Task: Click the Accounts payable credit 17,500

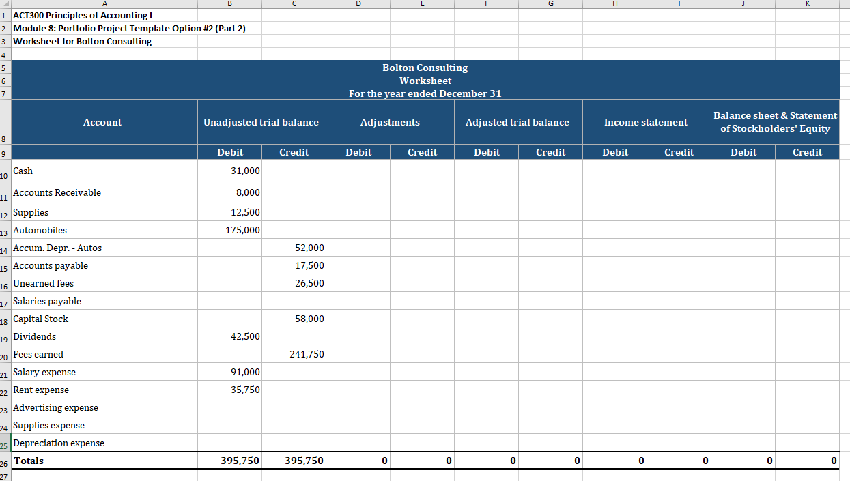Action: [x=294, y=265]
